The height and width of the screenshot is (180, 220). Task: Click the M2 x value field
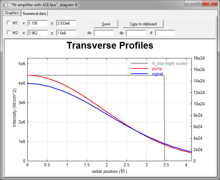(x=38, y=33)
